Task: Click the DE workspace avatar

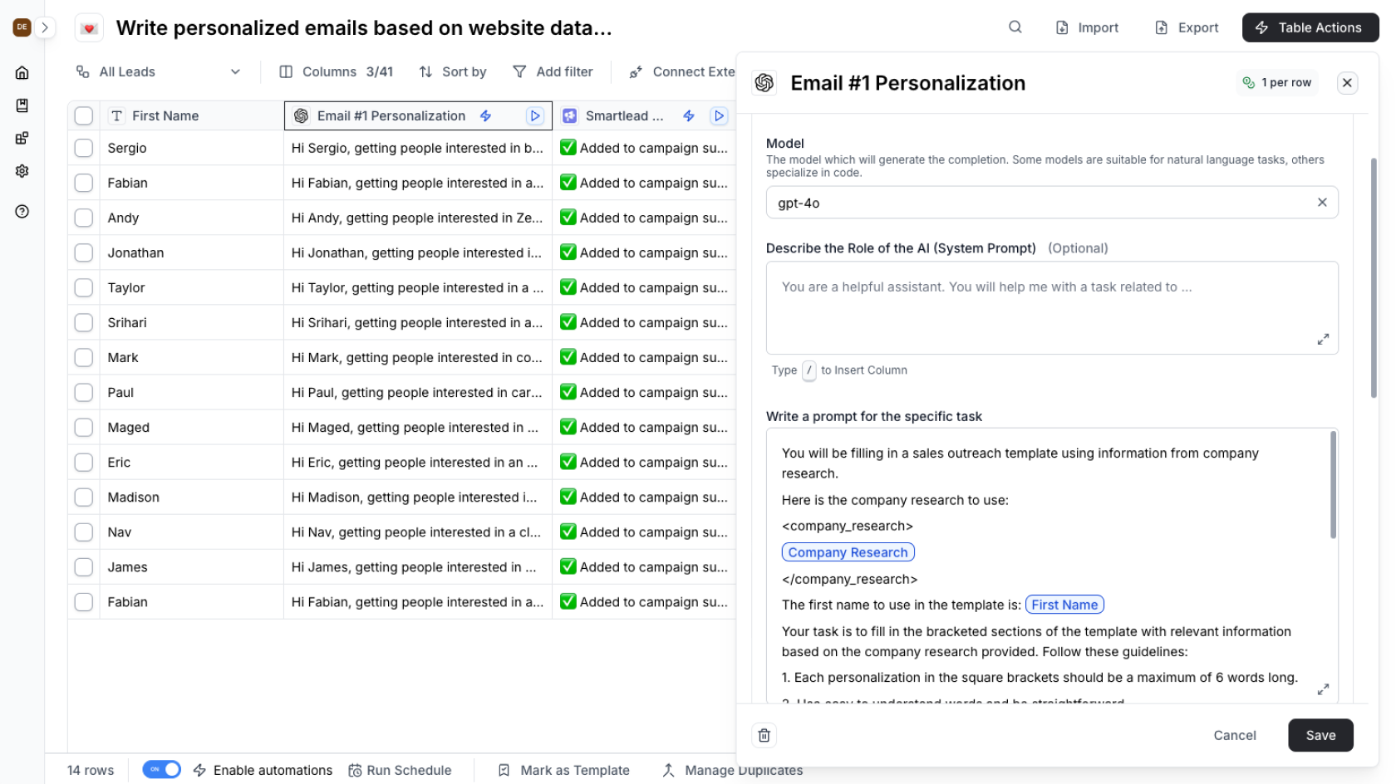Action: tap(22, 27)
